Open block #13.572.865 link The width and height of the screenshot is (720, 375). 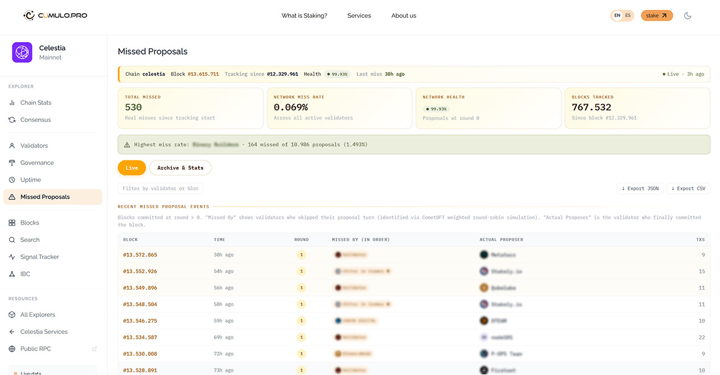point(140,255)
